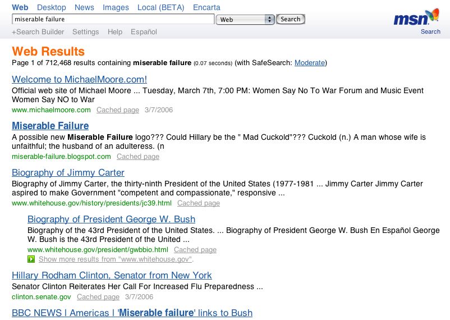The height and width of the screenshot is (320, 450).
Task: Show more results from www.whitehouse.gov
Action: point(116,259)
